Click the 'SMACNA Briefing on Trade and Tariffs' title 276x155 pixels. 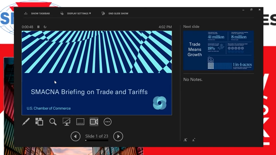coord(89,92)
